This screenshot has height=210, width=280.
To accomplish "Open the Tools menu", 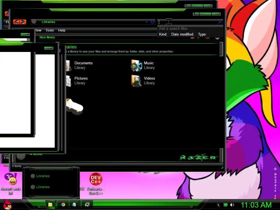I will (x=50, y=30).
